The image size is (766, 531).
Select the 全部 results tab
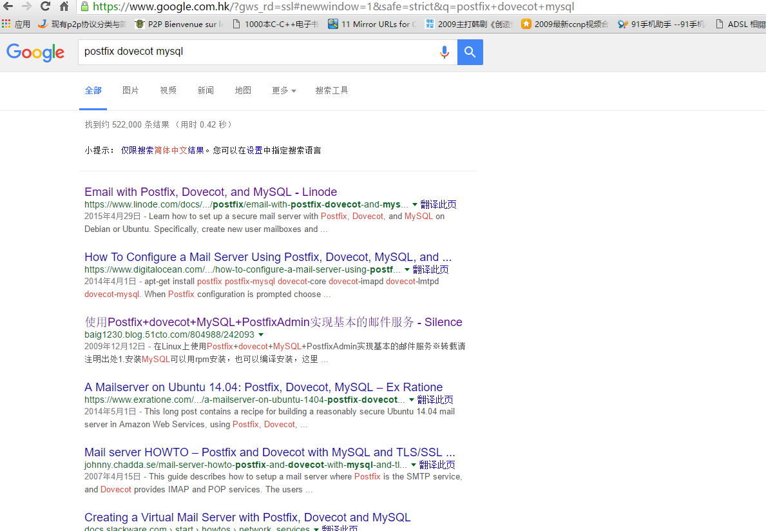pyautogui.click(x=93, y=90)
